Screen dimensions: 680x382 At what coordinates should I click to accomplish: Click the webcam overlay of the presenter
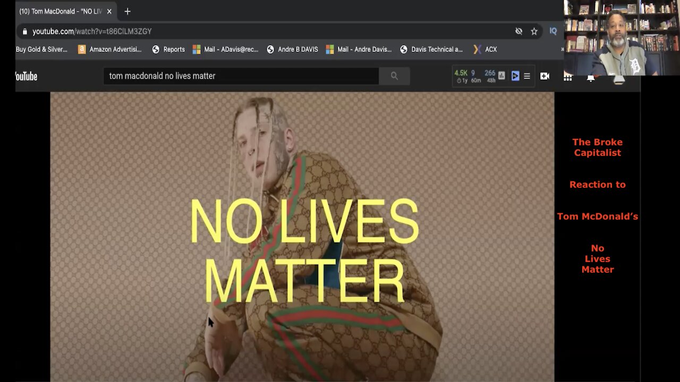tap(622, 38)
